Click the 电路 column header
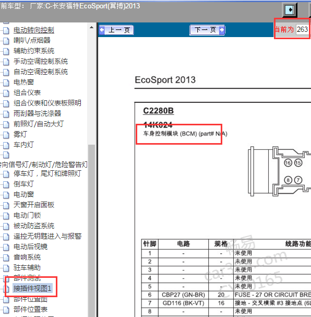This screenshot has height=317, width=311. (183, 244)
